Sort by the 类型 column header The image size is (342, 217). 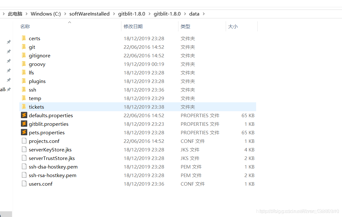(185, 27)
